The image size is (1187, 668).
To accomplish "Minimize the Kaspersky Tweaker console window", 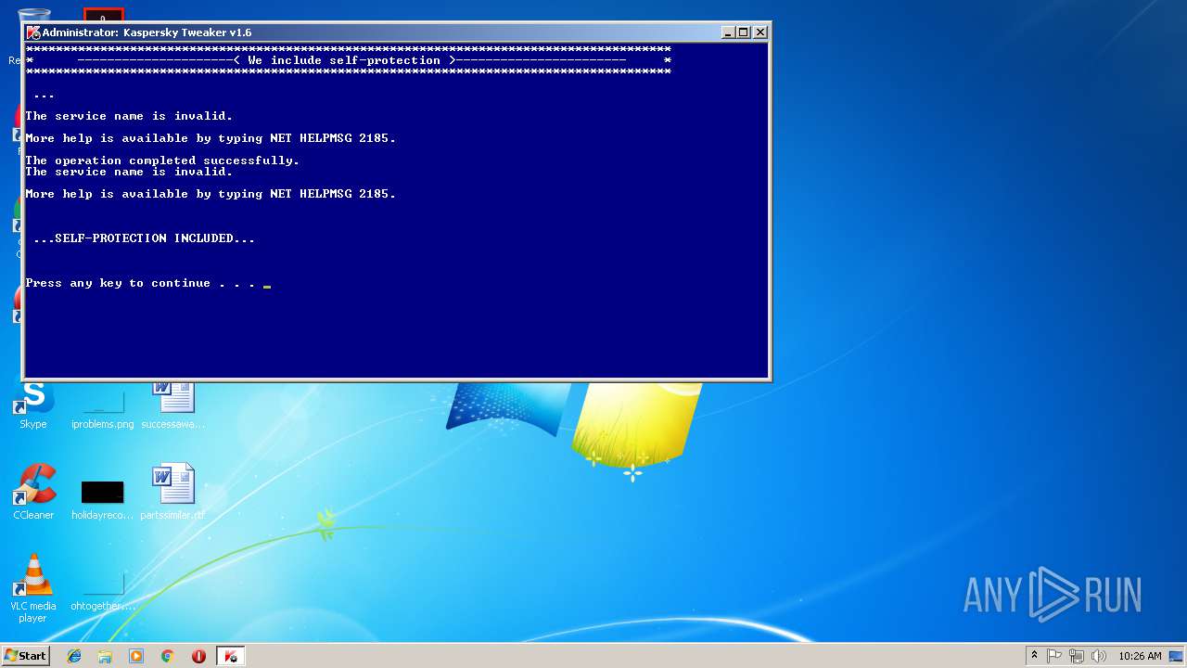I will pos(729,32).
